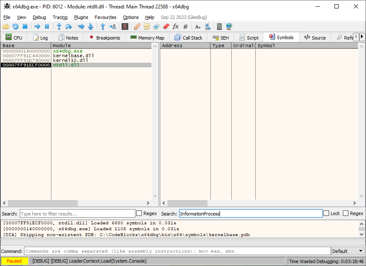This screenshot has height=266, width=366.
Task: Open the Favourites menu
Action: pyautogui.click(x=105, y=17)
